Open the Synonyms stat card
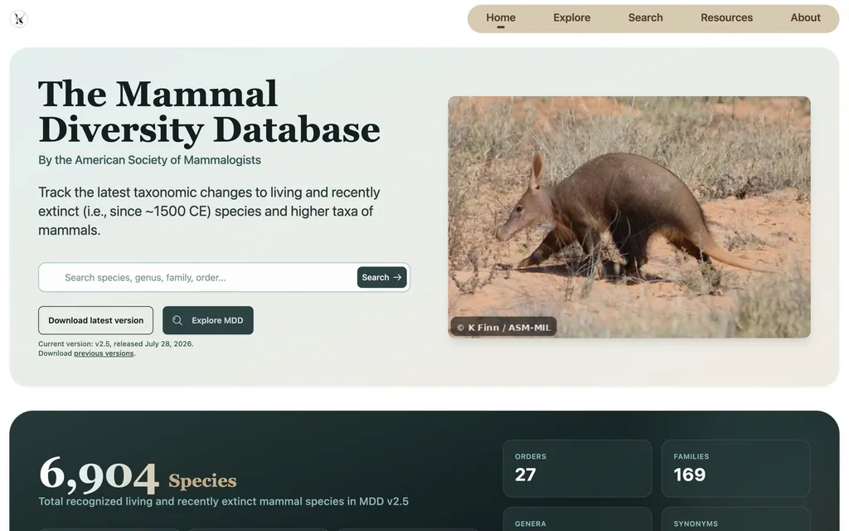 tap(736, 519)
